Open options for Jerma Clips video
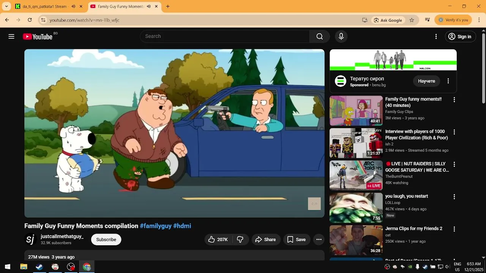 pos(454,229)
